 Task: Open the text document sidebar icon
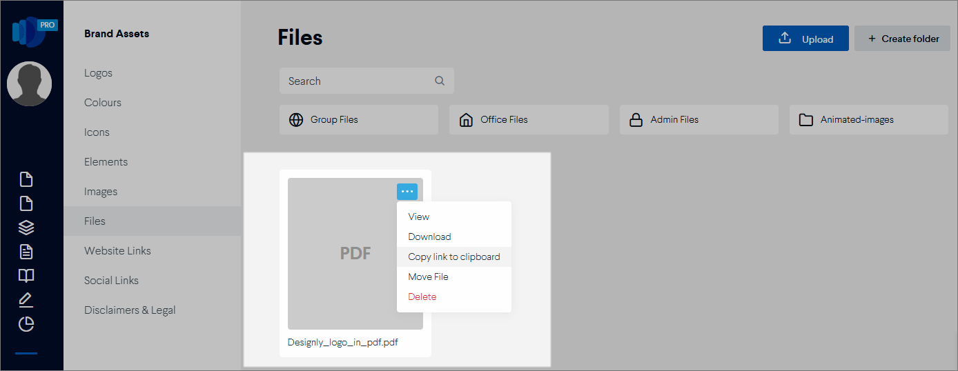[x=26, y=252]
